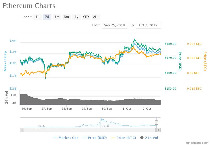This screenshot has height=145, width=211.
Task: Click the navigator scrollbar track
Action: click(x=89, y=130)
